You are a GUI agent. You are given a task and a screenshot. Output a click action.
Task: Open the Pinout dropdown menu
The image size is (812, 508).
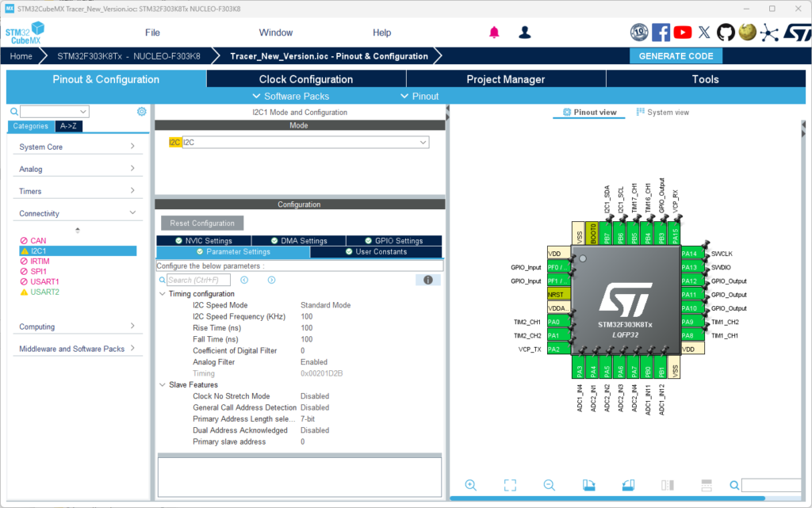(x=419, y=96)
